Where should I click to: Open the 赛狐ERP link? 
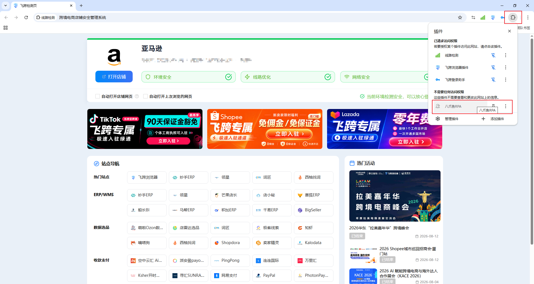pyautogui.click(x=314, y=195)
